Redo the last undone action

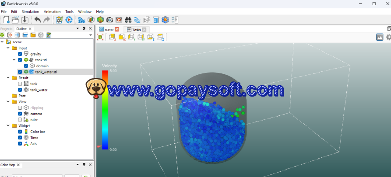click(x=46, y=20)
